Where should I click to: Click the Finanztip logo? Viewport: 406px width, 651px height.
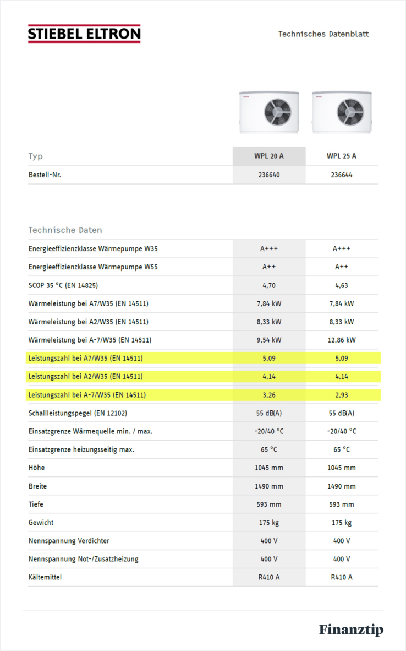(x=351, y=630)
